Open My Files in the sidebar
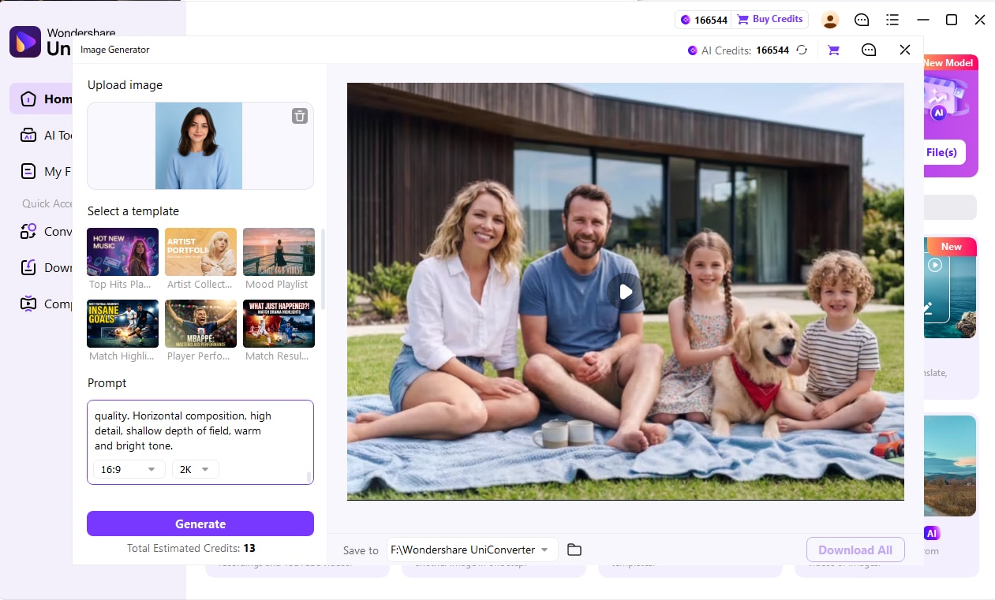995x600 pixels. (47, 171)
